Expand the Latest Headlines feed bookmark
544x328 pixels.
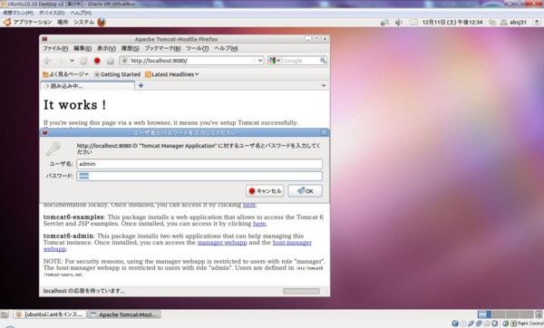tap(172, 74)
